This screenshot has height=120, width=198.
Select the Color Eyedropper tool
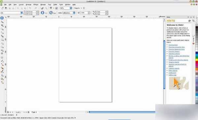click(x=2, y=72)
